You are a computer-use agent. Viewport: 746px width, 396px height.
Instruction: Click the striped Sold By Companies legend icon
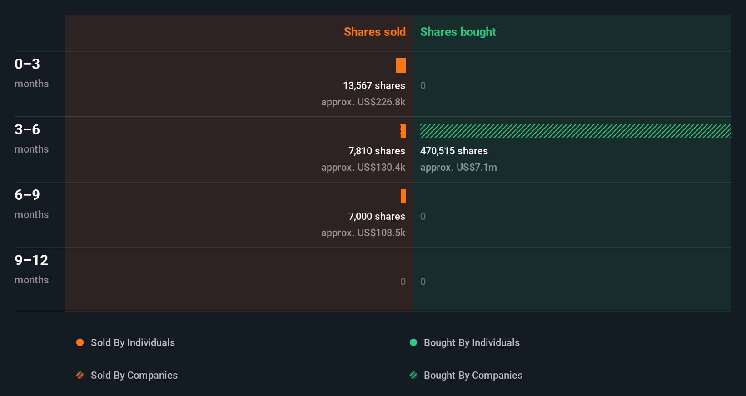point(80,375)
